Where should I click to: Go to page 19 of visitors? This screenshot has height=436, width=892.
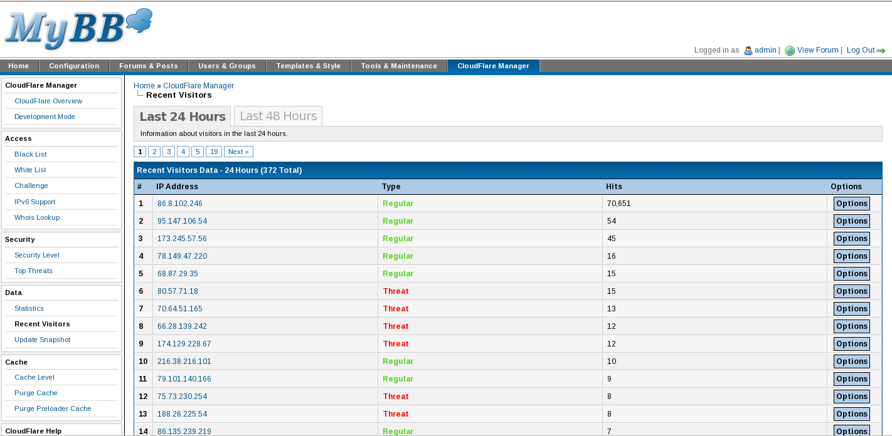(214, 152)
